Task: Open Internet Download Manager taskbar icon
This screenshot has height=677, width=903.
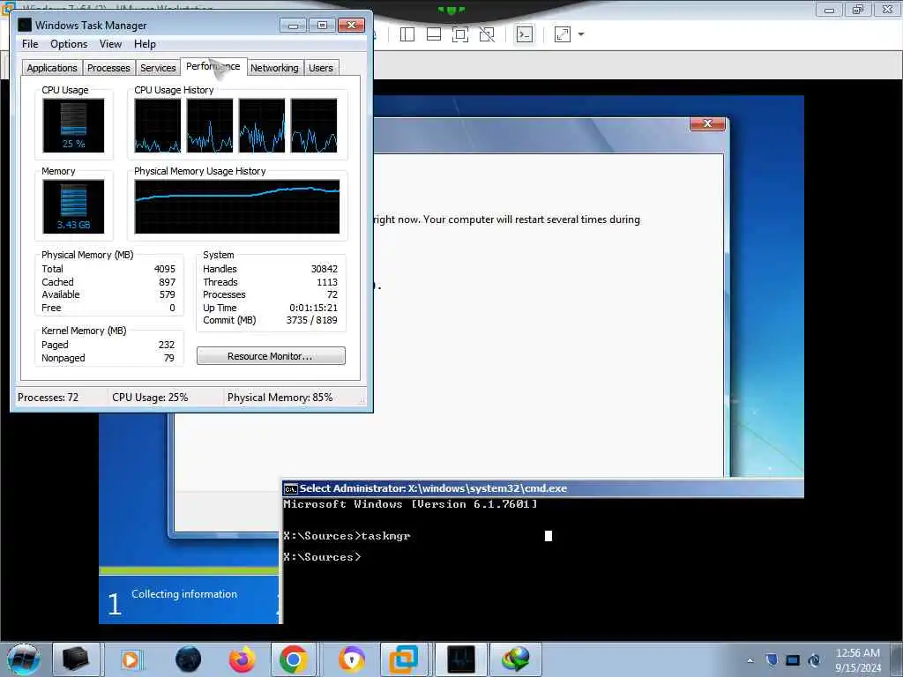Action: [515, 659]
